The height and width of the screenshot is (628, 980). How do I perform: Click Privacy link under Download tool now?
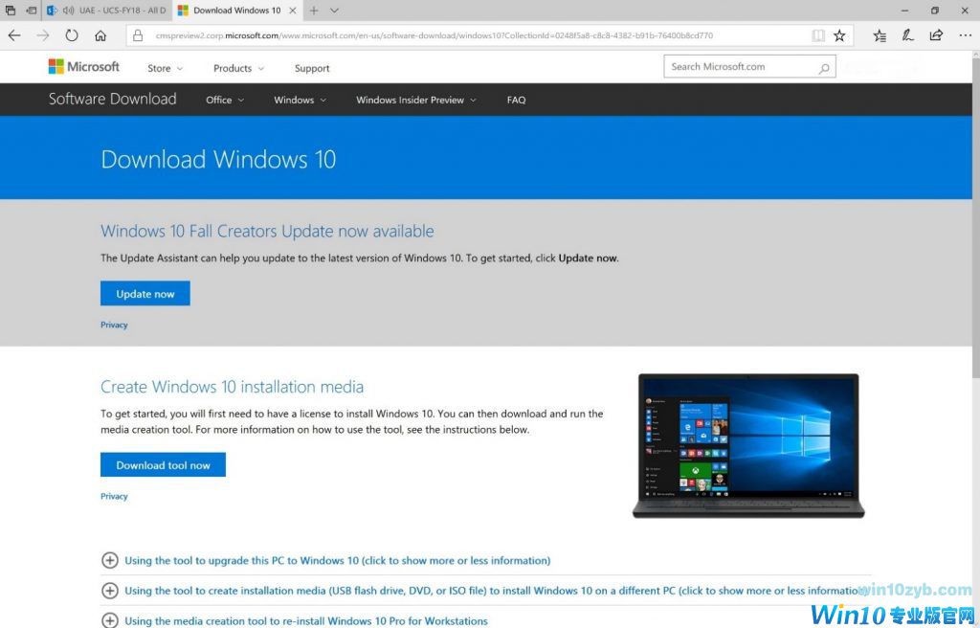[x=114, y=496]
